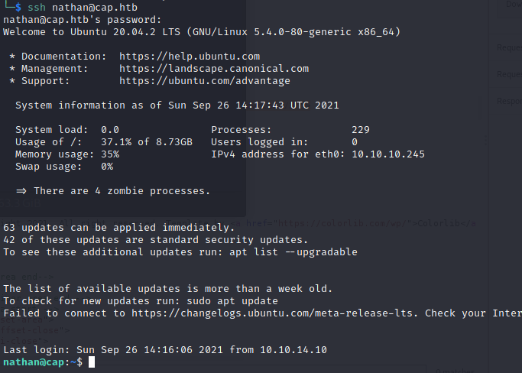Open the https://ubuntu.com/advantage support link
Viewport: 522px width, 373px height.
click(x=205, y=81)
